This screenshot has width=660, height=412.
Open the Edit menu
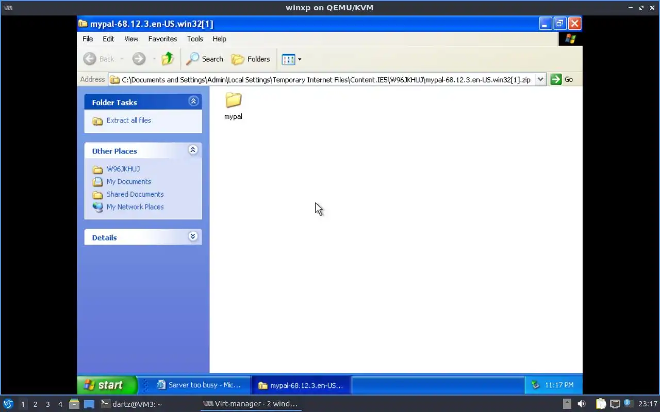click(108, 39)
